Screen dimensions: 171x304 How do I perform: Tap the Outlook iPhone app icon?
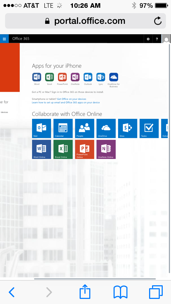pos(88,77)
